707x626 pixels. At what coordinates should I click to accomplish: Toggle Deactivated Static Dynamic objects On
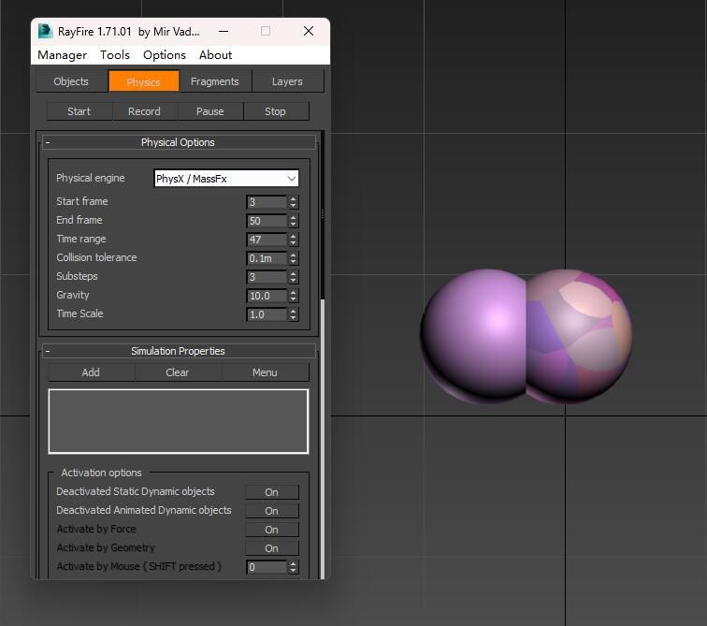[272, 492]
